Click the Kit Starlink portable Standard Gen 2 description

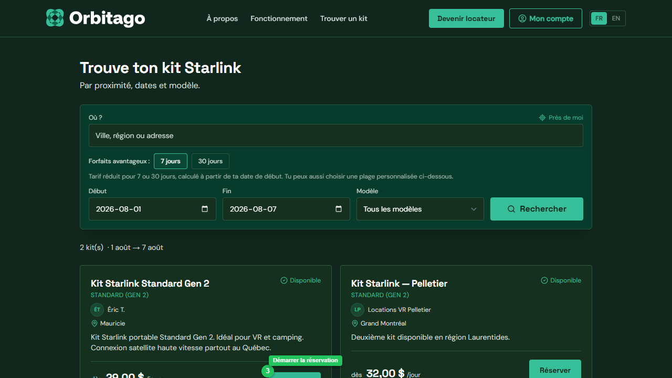197,342
